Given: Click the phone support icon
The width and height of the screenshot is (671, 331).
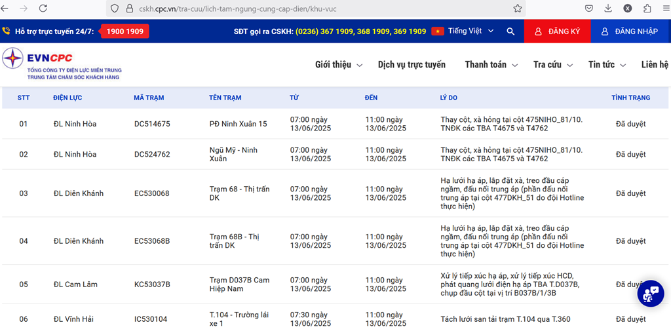Looking at the screenshot, I should (6, 31).
